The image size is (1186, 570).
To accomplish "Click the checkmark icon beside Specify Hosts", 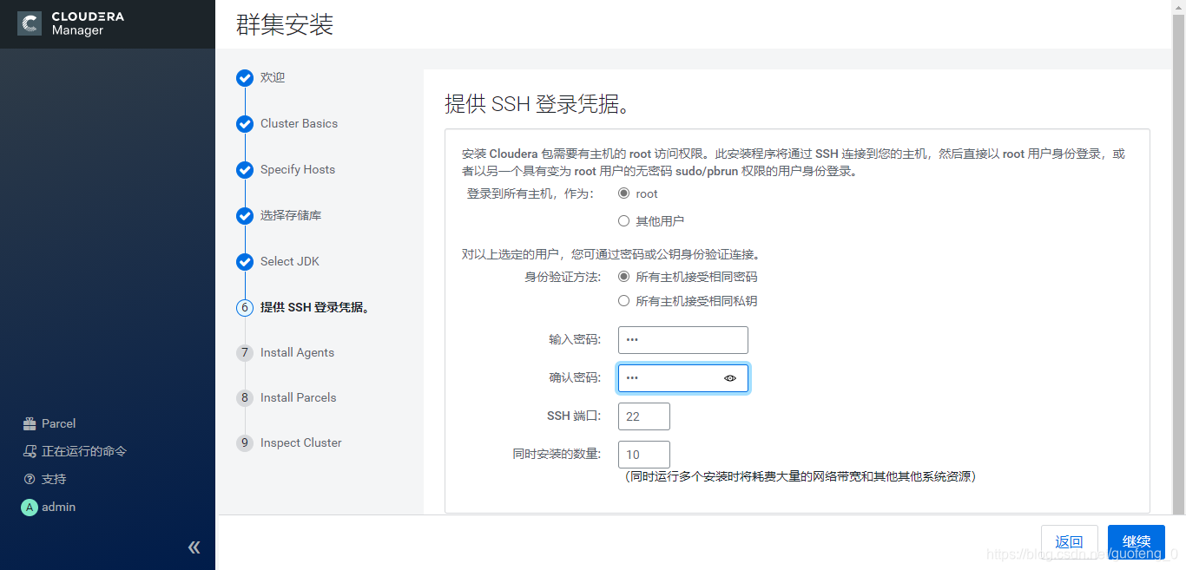I will pyautogui.click(x=245, y=170).
